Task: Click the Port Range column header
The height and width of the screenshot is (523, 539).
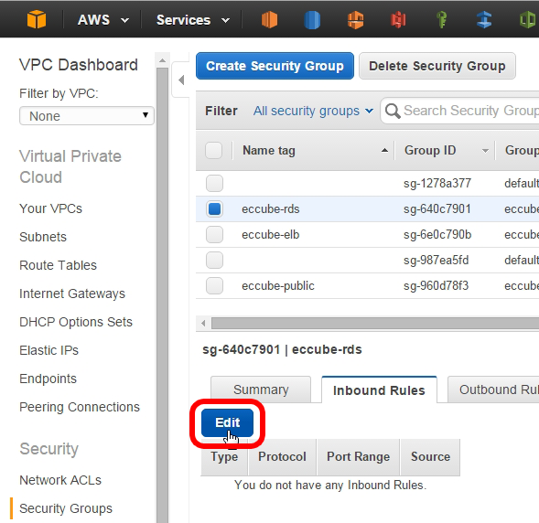Action: click(x=358, y=457)
